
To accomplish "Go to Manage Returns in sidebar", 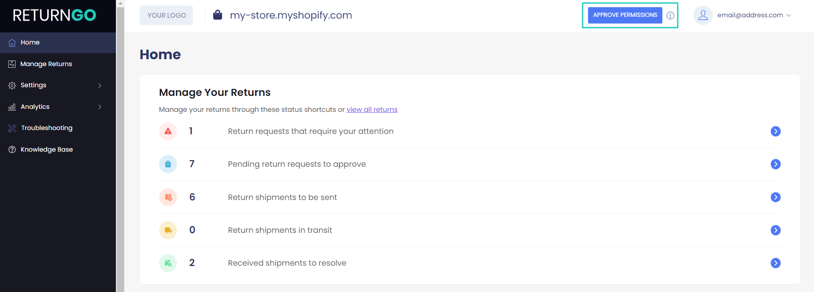I will 46,64.
